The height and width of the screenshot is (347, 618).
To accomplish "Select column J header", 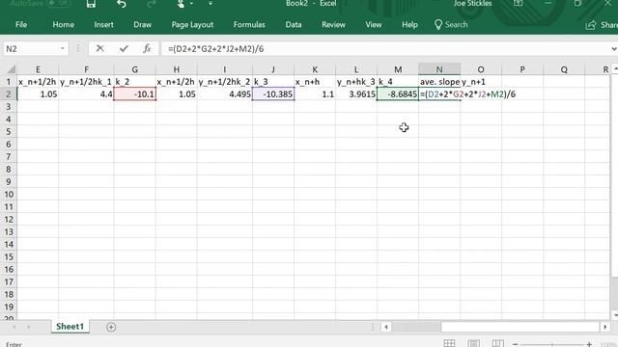I will point(273,69).
